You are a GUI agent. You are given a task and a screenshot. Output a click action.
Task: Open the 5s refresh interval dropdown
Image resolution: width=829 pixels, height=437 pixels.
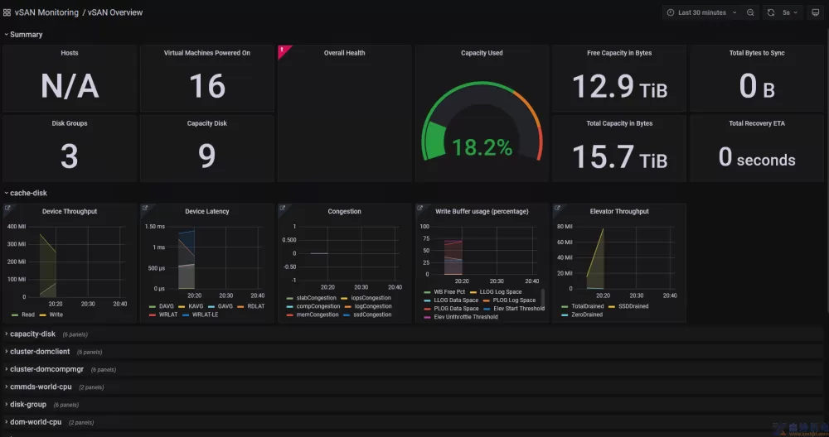pos(790,12)
